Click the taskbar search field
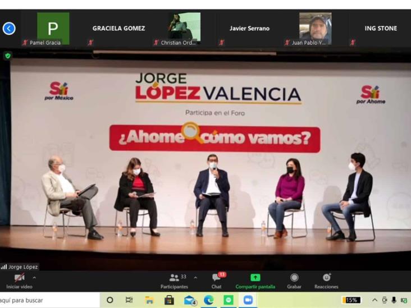411x308 pixels. click(x=50, y=300)
